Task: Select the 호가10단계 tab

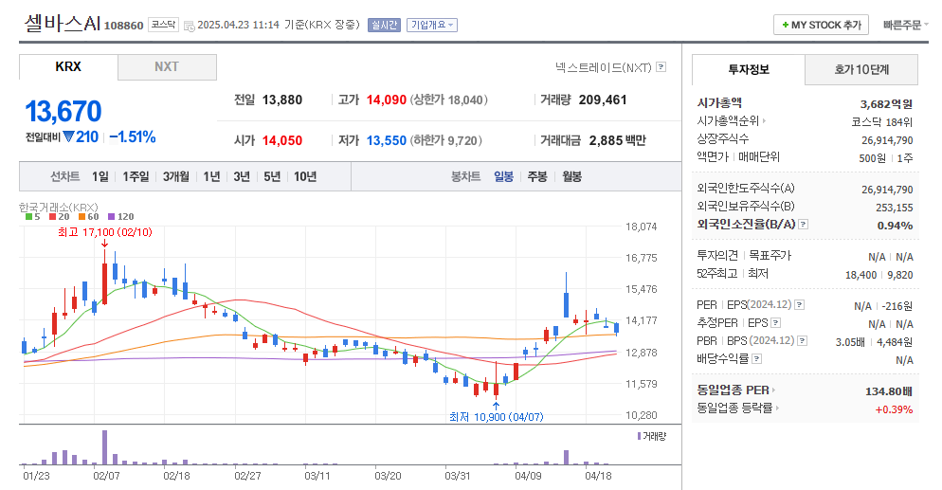Action: (861, 69)
